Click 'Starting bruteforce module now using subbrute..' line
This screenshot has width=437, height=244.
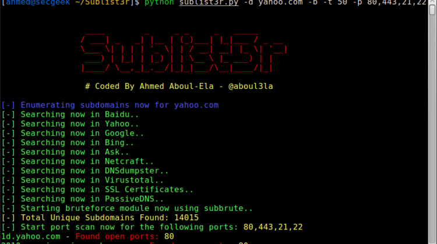127,209
